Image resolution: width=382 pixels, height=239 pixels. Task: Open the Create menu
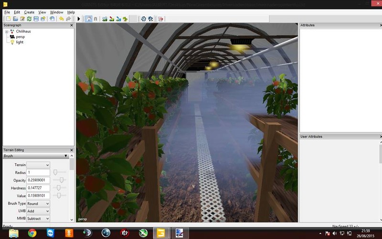click(x=29, y=12)
